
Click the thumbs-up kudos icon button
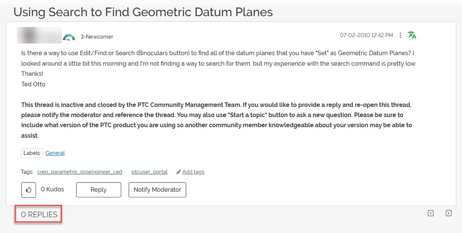29,190
